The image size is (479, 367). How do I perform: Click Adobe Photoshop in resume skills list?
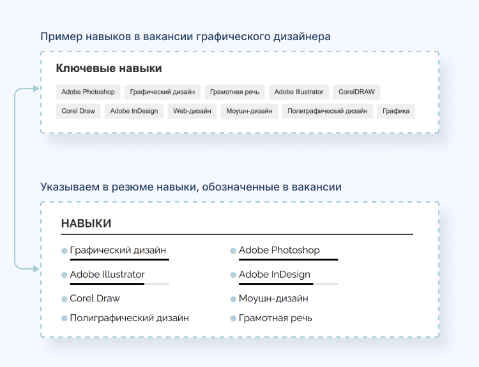(x=279, y=250)
